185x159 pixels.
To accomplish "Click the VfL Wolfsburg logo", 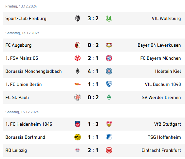I will (109, 18).
